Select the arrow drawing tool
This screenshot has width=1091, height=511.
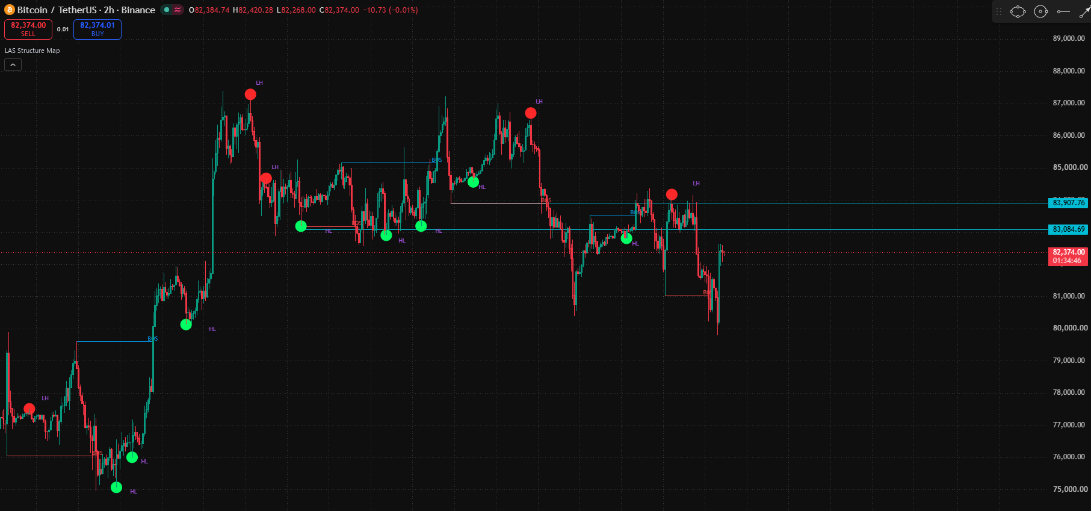pyautogui.click(x=1084, y=11)
